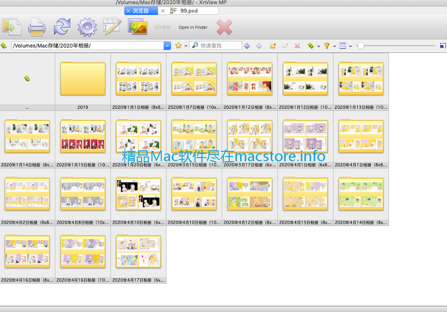Click the red X delete icon

tap(224, 27)
